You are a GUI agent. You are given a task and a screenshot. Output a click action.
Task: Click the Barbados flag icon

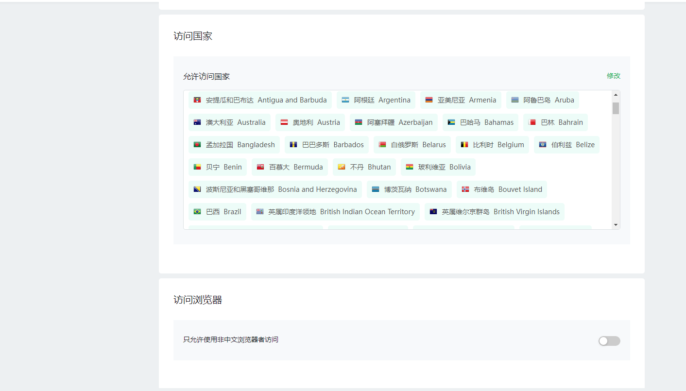click(293, 145)
